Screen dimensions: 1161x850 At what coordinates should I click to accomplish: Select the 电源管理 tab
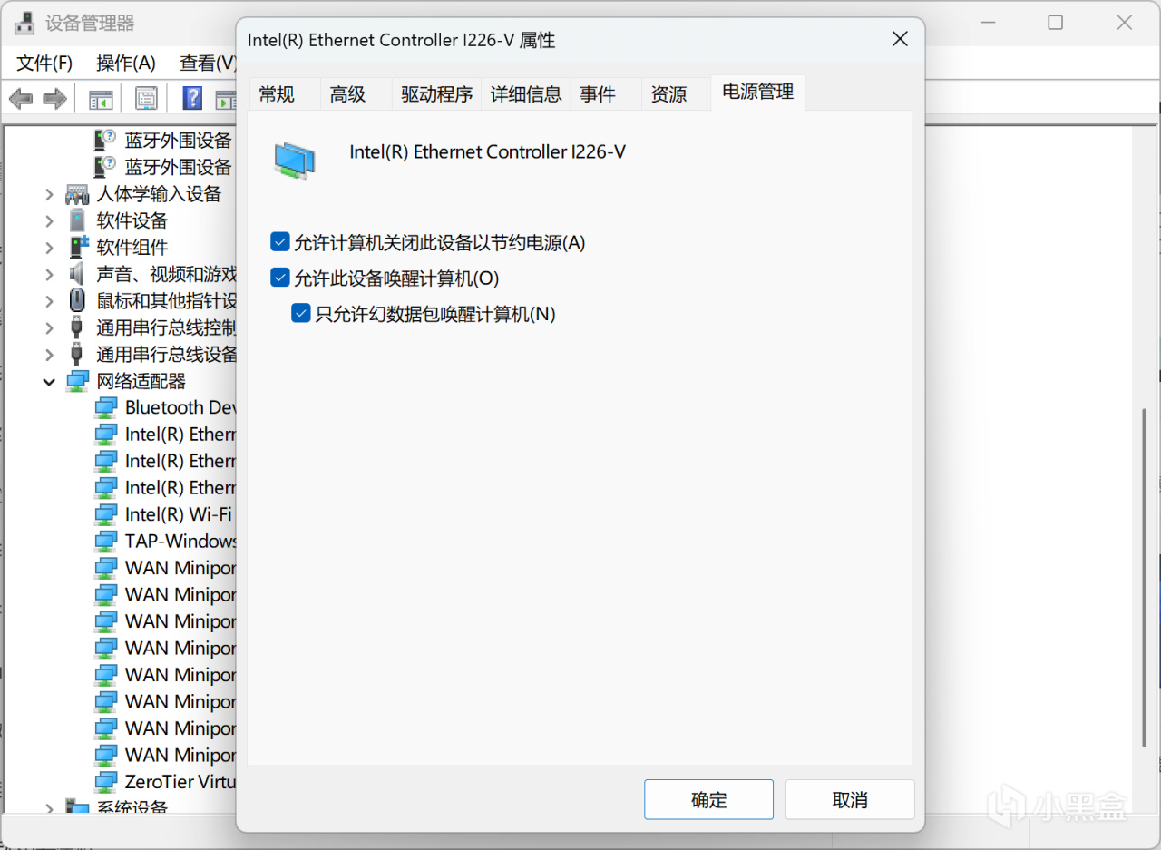pyautogui.click(x=758, y=93)
